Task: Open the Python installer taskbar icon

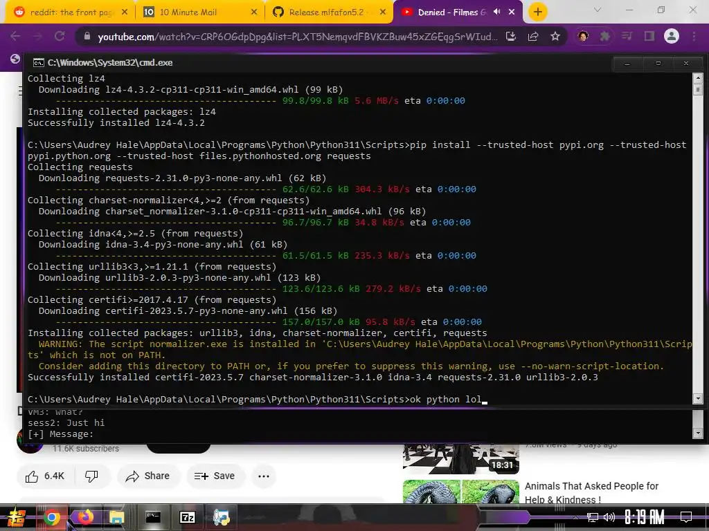Action: [222, 517]
